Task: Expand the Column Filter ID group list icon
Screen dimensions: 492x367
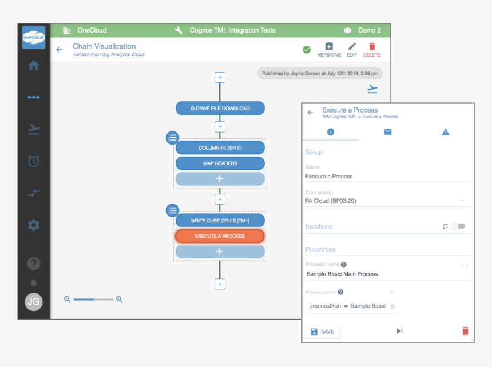Action: tap(172, 137)
